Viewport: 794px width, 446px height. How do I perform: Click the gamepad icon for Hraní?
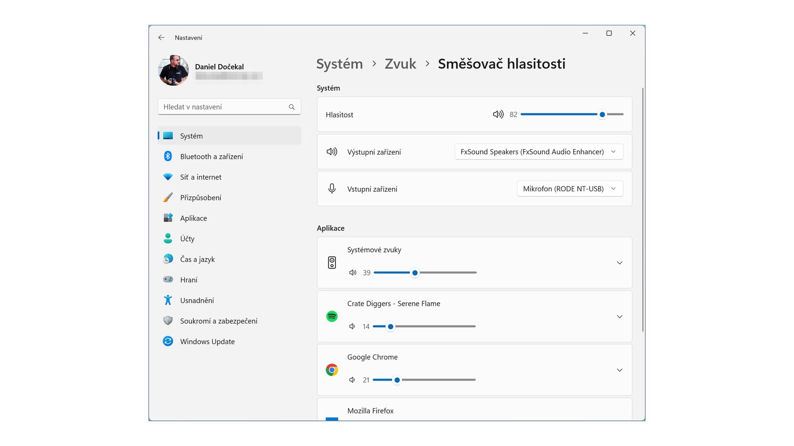(x=168, y=279)
